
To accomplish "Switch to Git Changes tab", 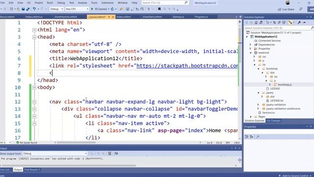I will (x=274, y=120).
